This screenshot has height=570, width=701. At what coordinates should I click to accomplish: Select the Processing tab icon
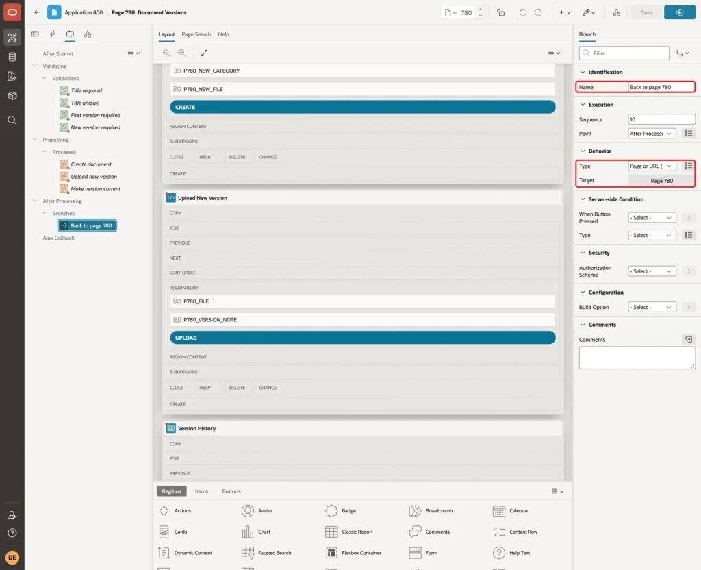[71, 34]
